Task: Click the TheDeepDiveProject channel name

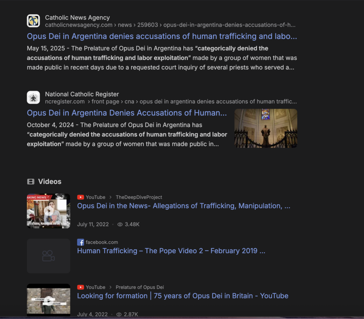Action: [x=139, y=197]
